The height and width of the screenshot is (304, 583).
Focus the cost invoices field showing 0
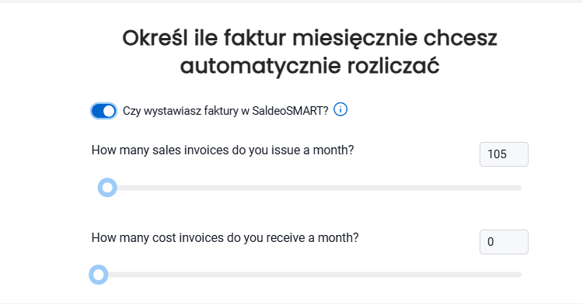point(504,242)
